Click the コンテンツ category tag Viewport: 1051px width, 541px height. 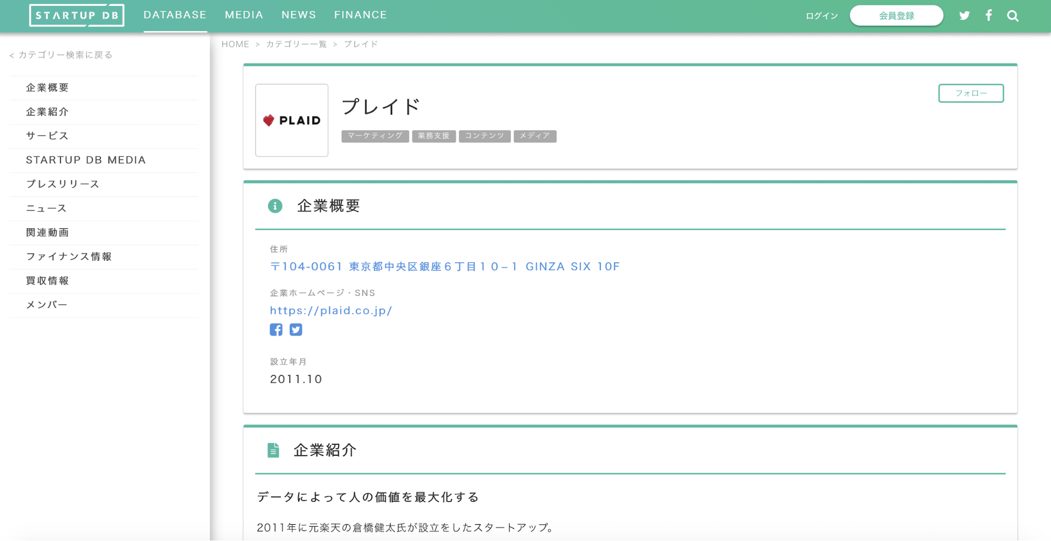(x=484, y=136)
